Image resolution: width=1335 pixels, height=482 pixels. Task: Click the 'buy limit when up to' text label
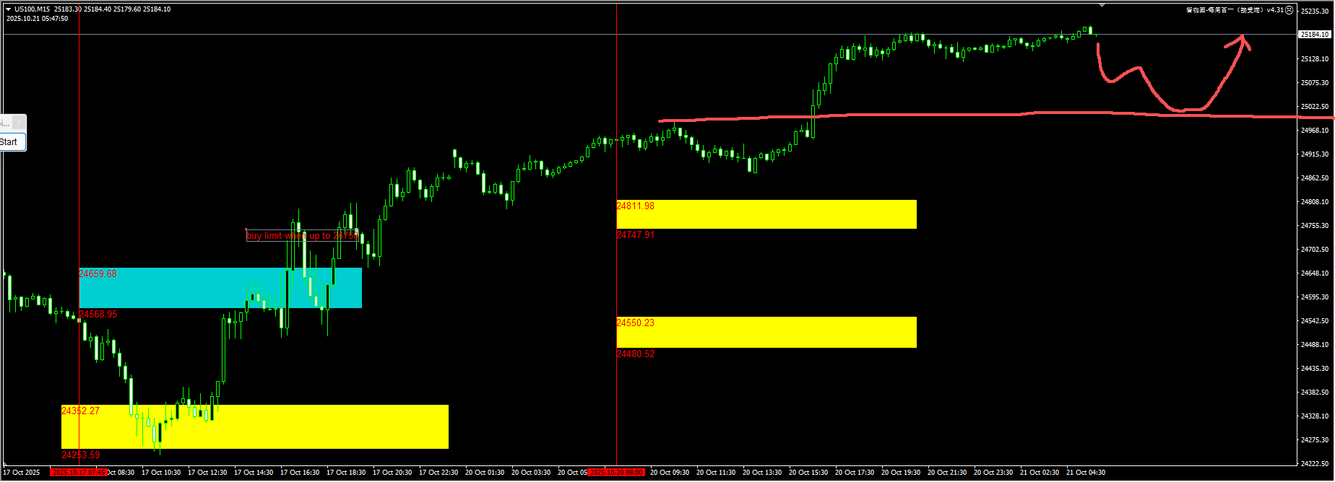302,236
